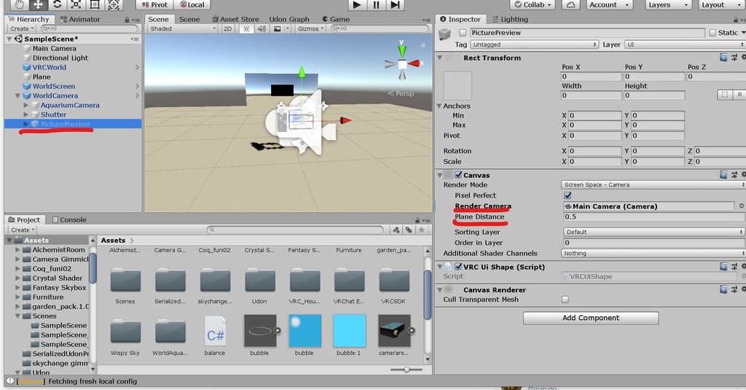Screen dimensions: 746x390
Task: Select the Rect tool
Action: pyautogui.click(x=95, y=5)
